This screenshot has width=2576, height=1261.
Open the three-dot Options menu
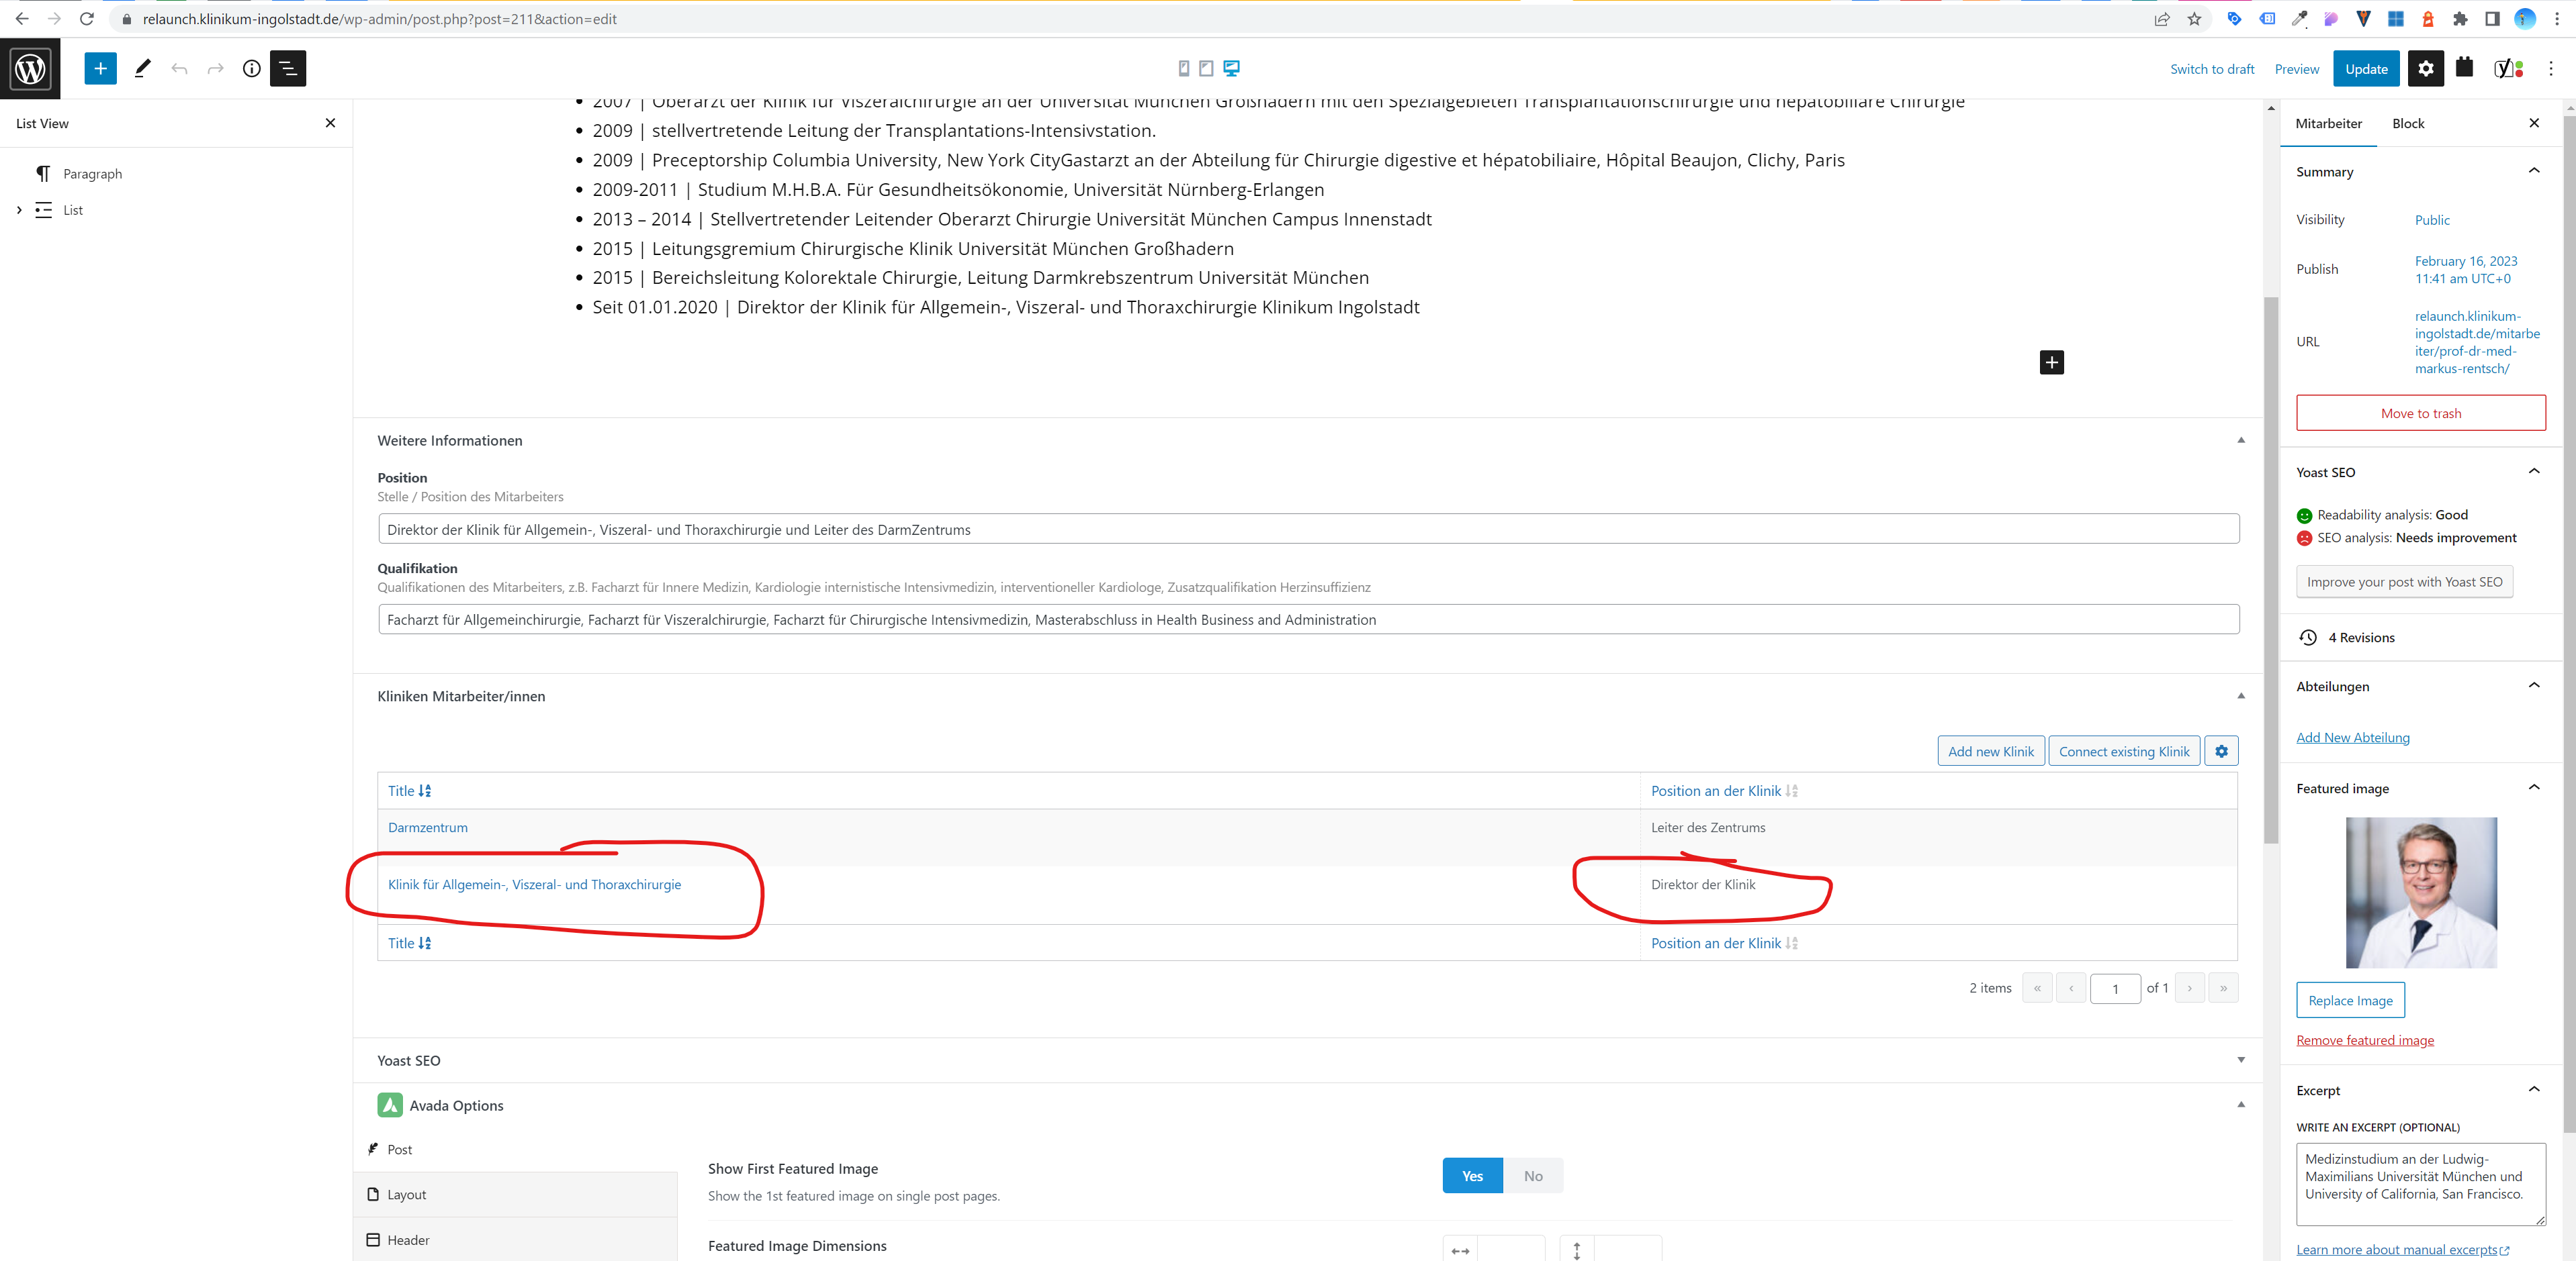pos(2552,68)
